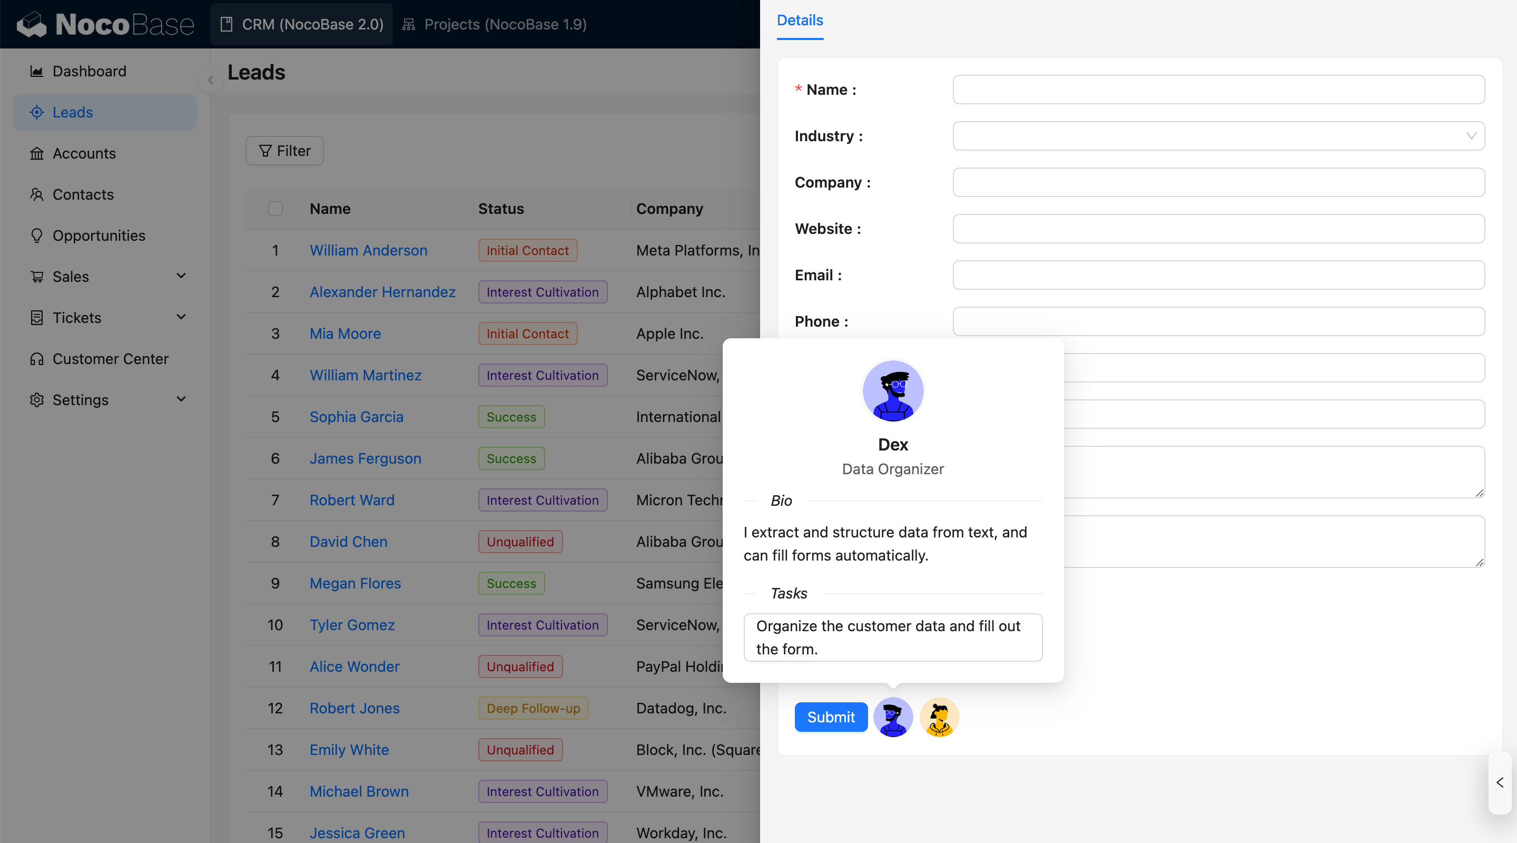Open the Dashboard sidebar item
This screenshot has width=1517, height=843.
89,71
